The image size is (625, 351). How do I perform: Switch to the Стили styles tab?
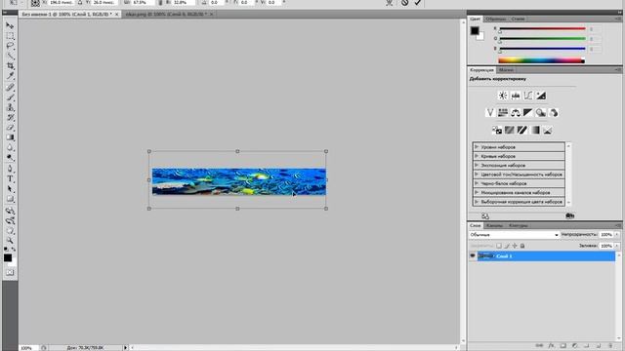point(518,19)
